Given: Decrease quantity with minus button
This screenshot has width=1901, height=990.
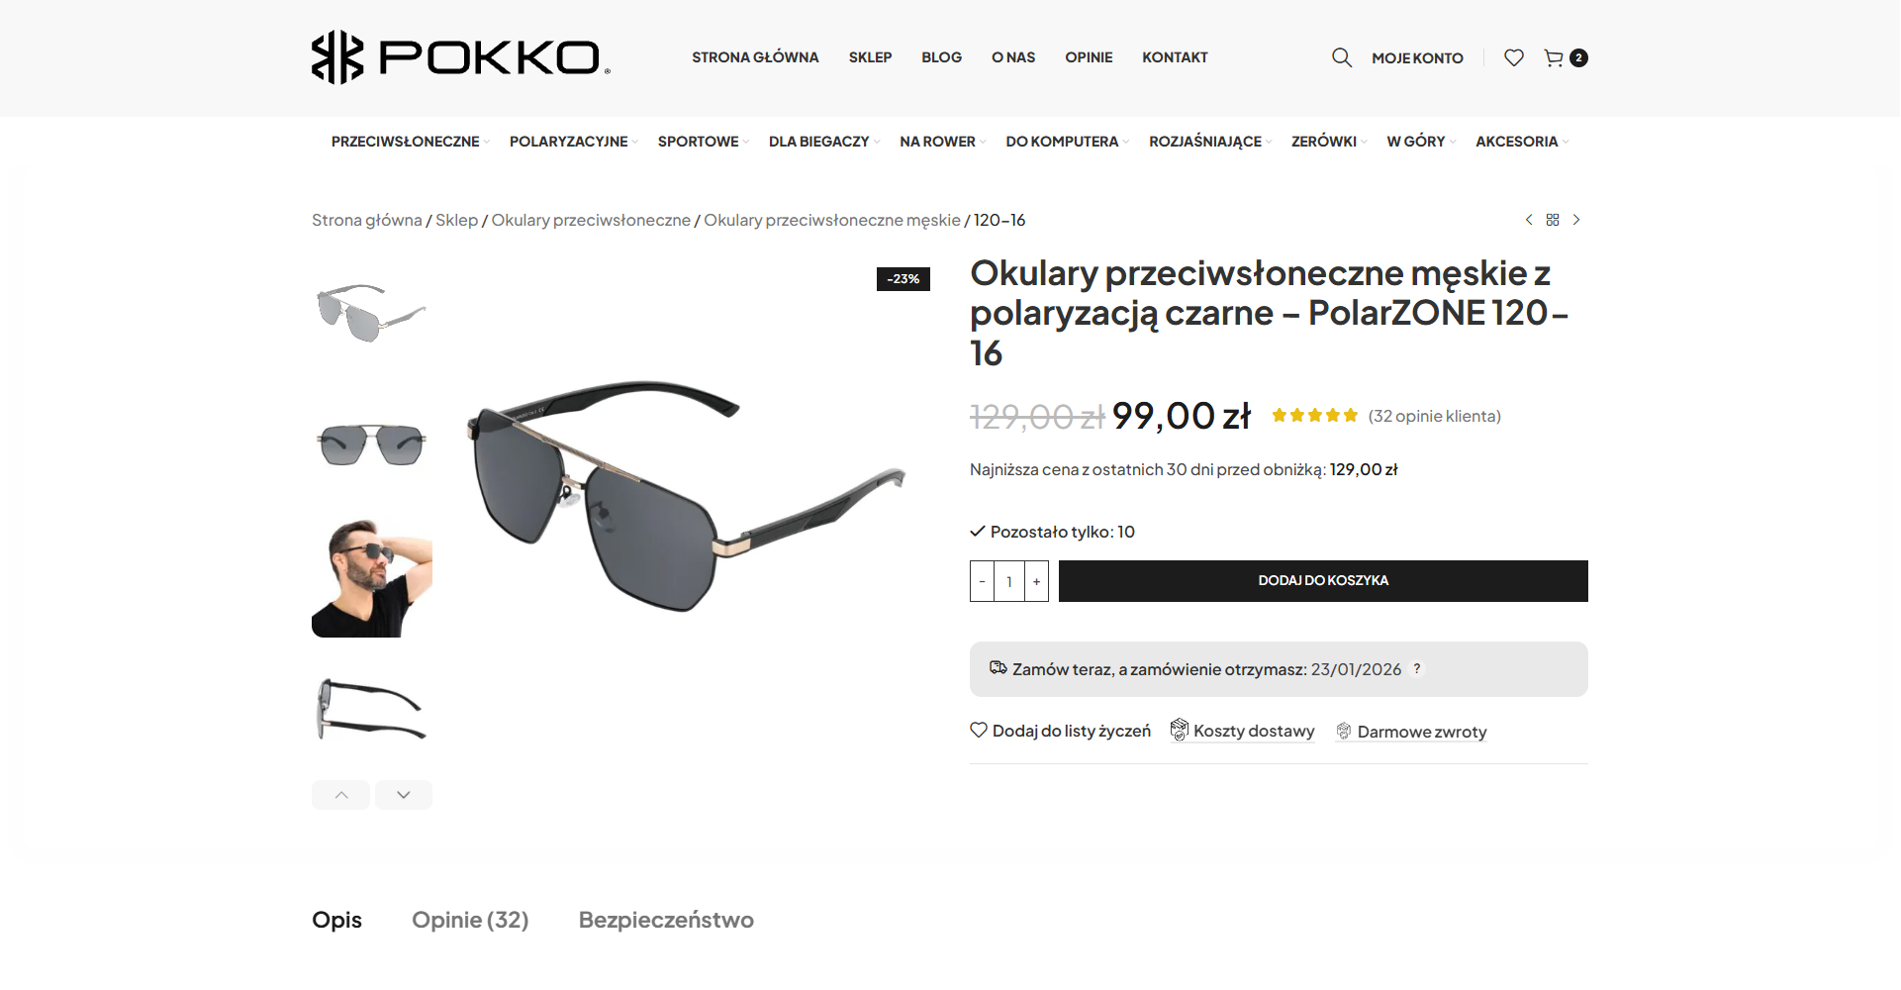Looking at the screenshot, I should pyautogui.click(x=982, y=582).
